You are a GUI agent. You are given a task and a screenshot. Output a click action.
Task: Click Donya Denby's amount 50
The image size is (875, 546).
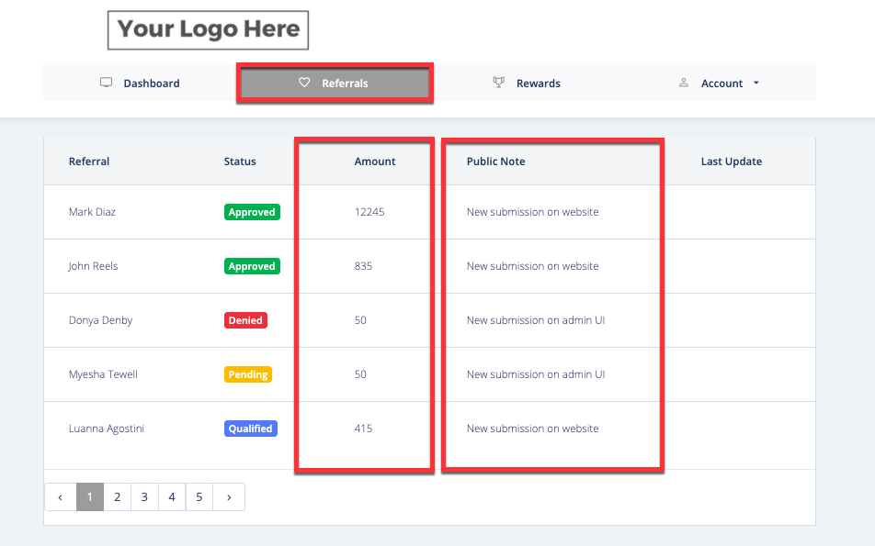pos(360,320)
